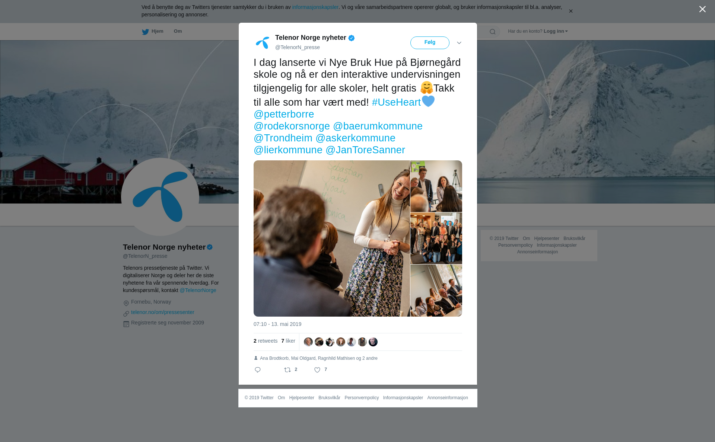
Task: Visit telenor.no/om/pressesenter link
Action: click(163, 312)
